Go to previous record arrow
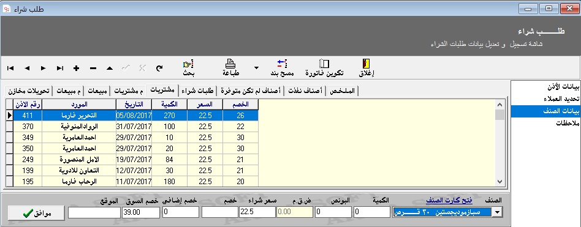The image size is (581, 227). [27, 68]
